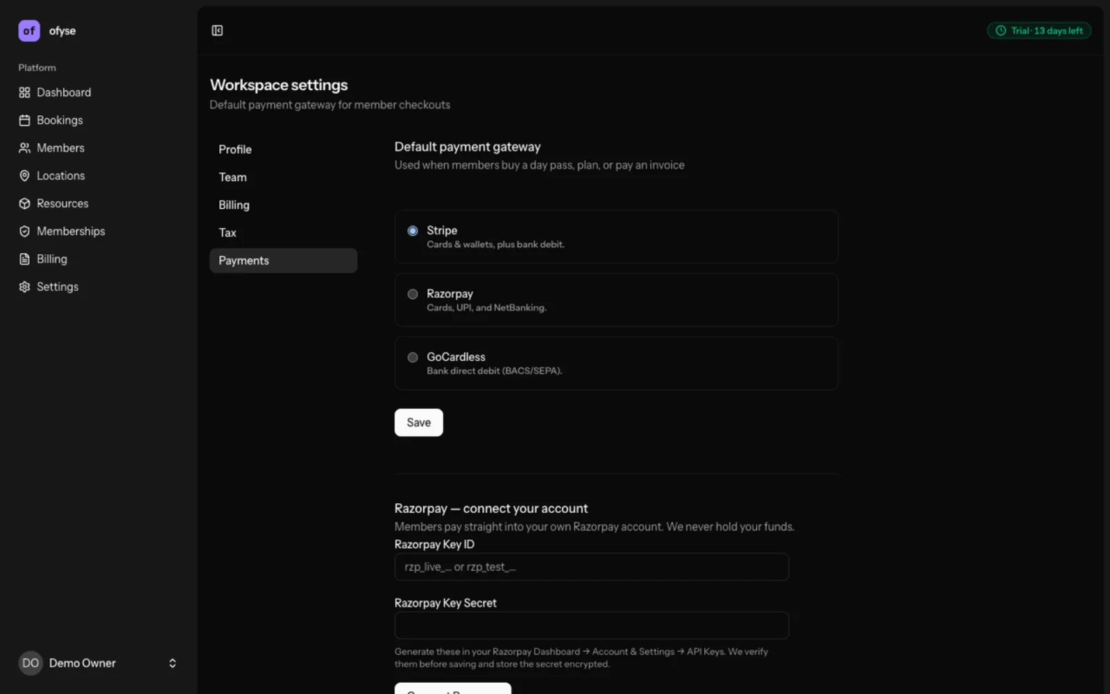The width and height of the screenshot is (1110, 694).
Task: Select GoCardless as default gateway
Action: click(x=413, y=357)
